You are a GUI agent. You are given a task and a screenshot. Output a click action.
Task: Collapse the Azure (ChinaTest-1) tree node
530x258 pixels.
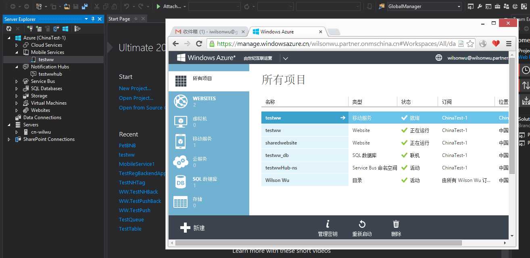pos(10,38)
